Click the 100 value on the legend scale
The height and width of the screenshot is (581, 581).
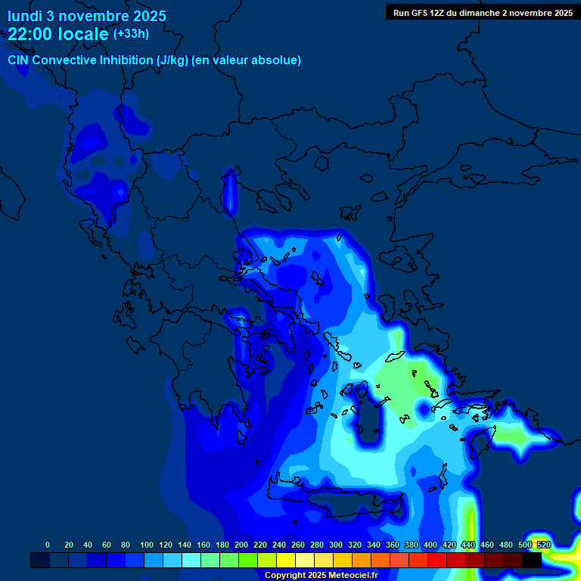coord(147,545)
